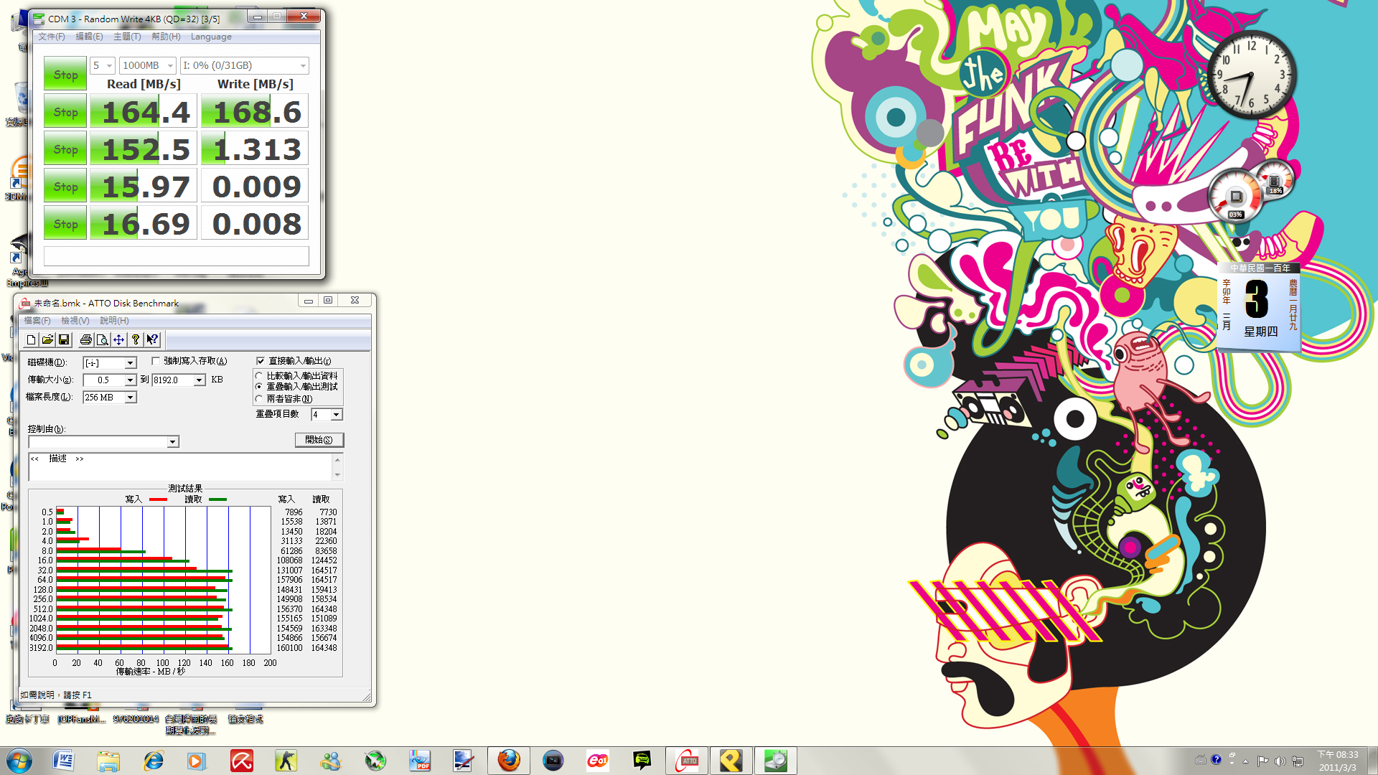The width and height of the screenshot is (1378, 775).
Task: Launch Counter-Strike icon on taskbar
Action: [286, 761]
